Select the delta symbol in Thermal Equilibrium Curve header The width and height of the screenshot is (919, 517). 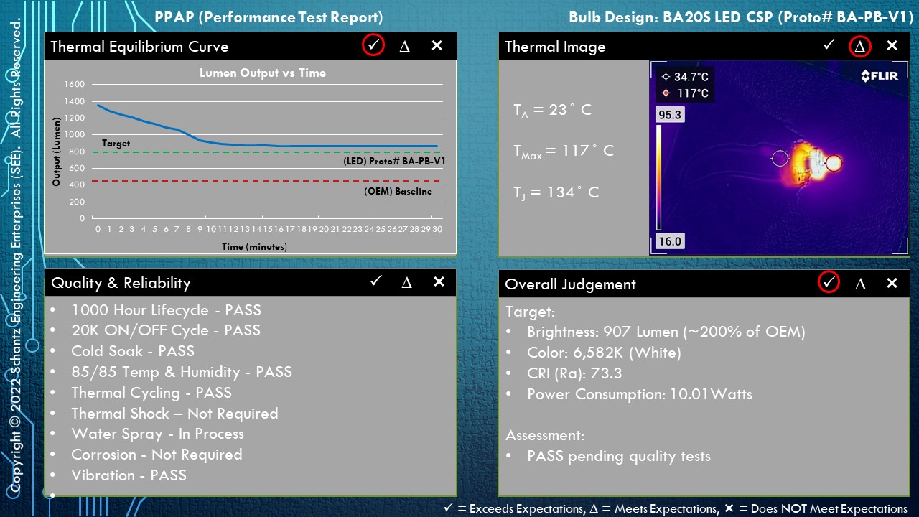404,46
